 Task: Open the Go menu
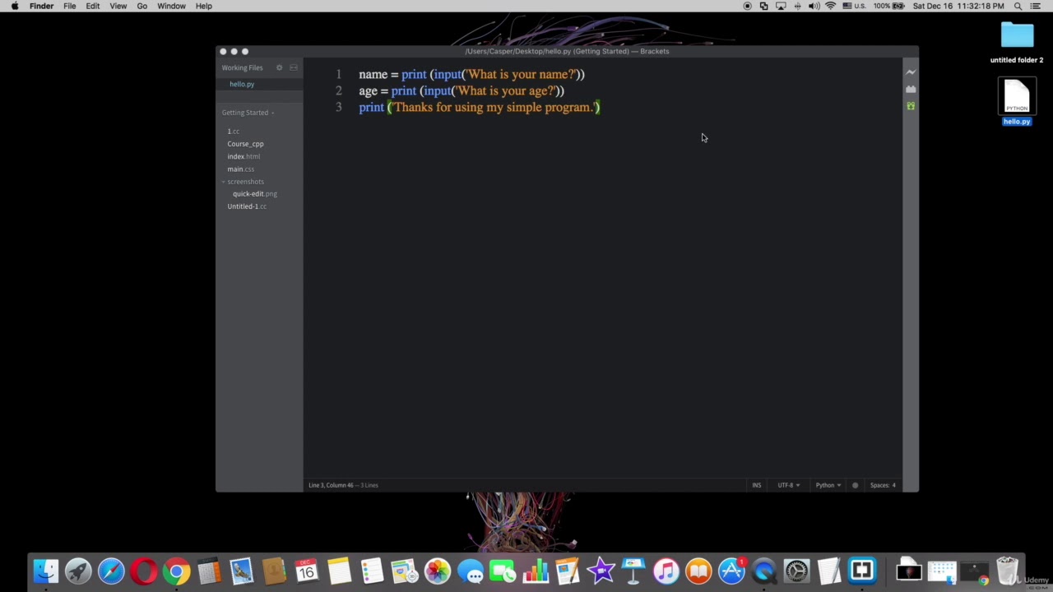coord(142,6)
